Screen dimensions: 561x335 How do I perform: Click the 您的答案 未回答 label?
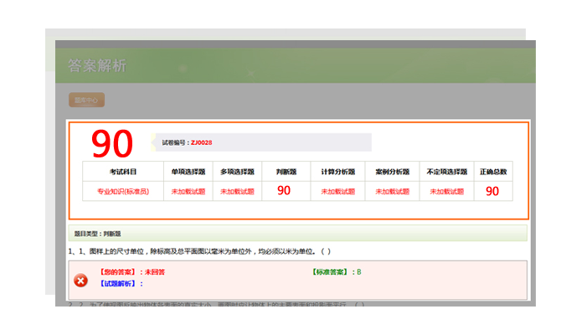pos(132,272)
